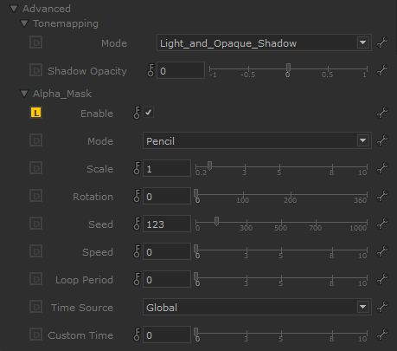Click the keyframe icon for Seed
Image resolution: width=397 pixels, height=351 pixels.
pos(137,224)
